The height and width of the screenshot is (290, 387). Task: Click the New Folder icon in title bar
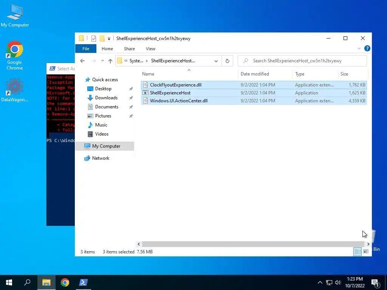point(102,39)
